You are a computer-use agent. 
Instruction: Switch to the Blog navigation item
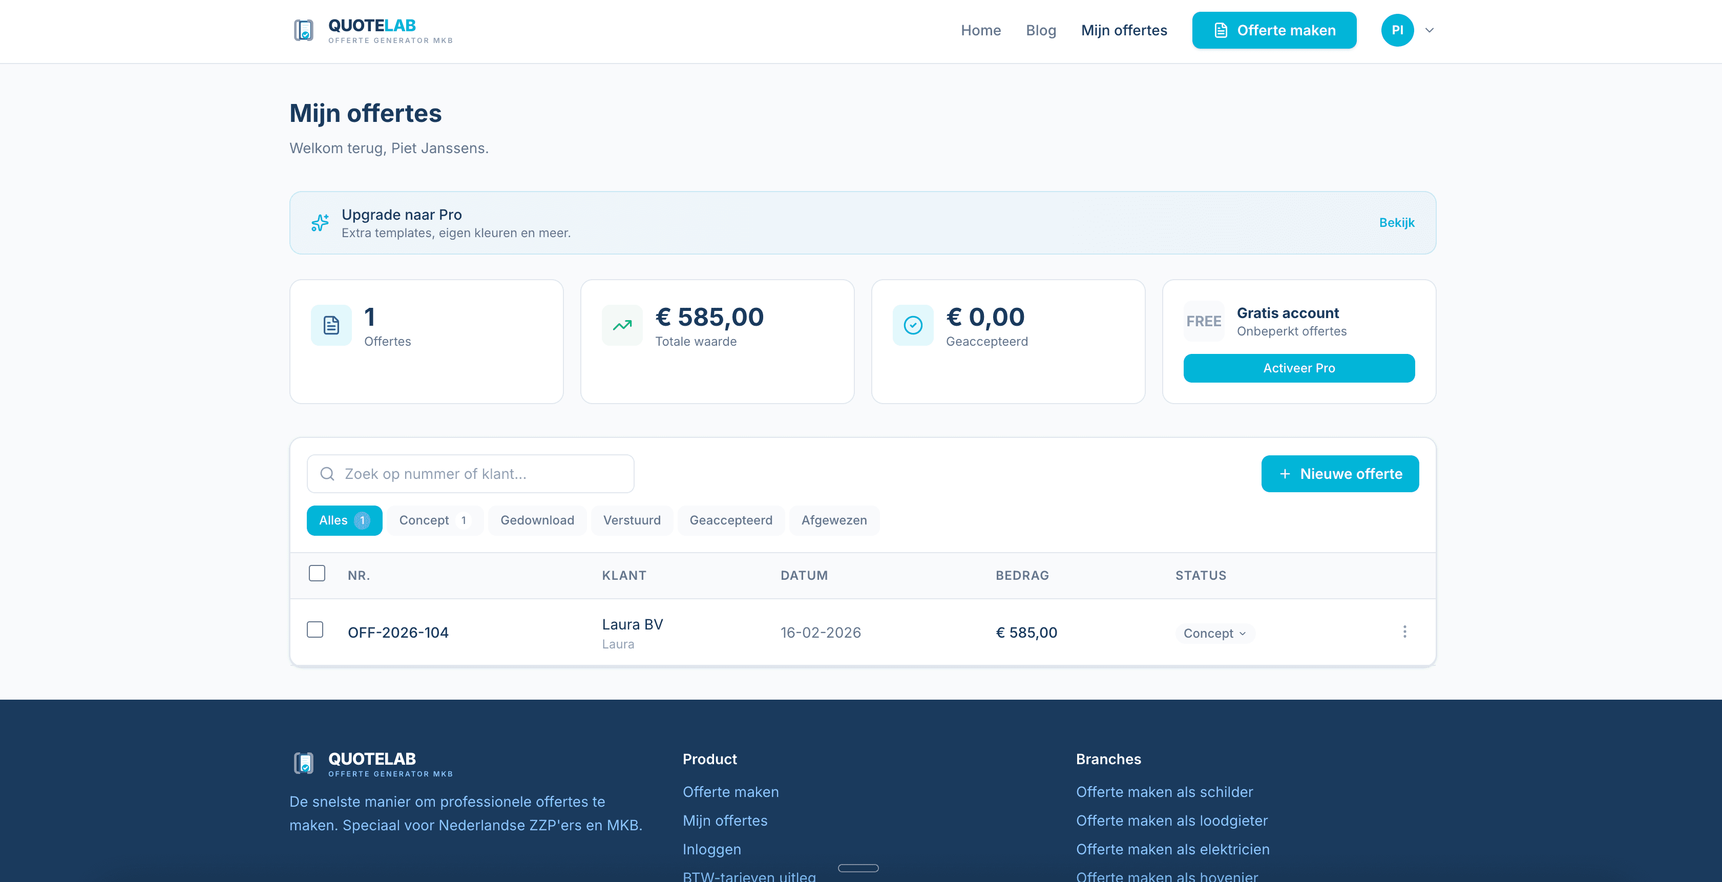(x=1040, y=30)
